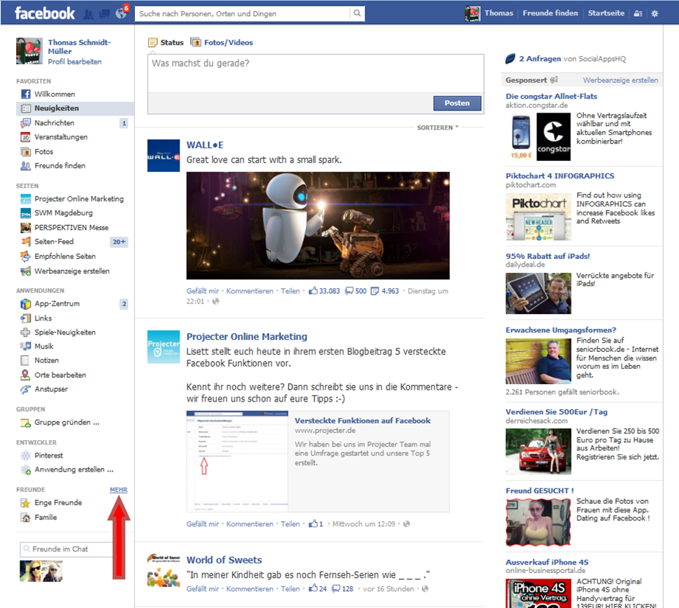Click Familie house icon
This screenshot has height=608, width=679.
coord(26,518)
